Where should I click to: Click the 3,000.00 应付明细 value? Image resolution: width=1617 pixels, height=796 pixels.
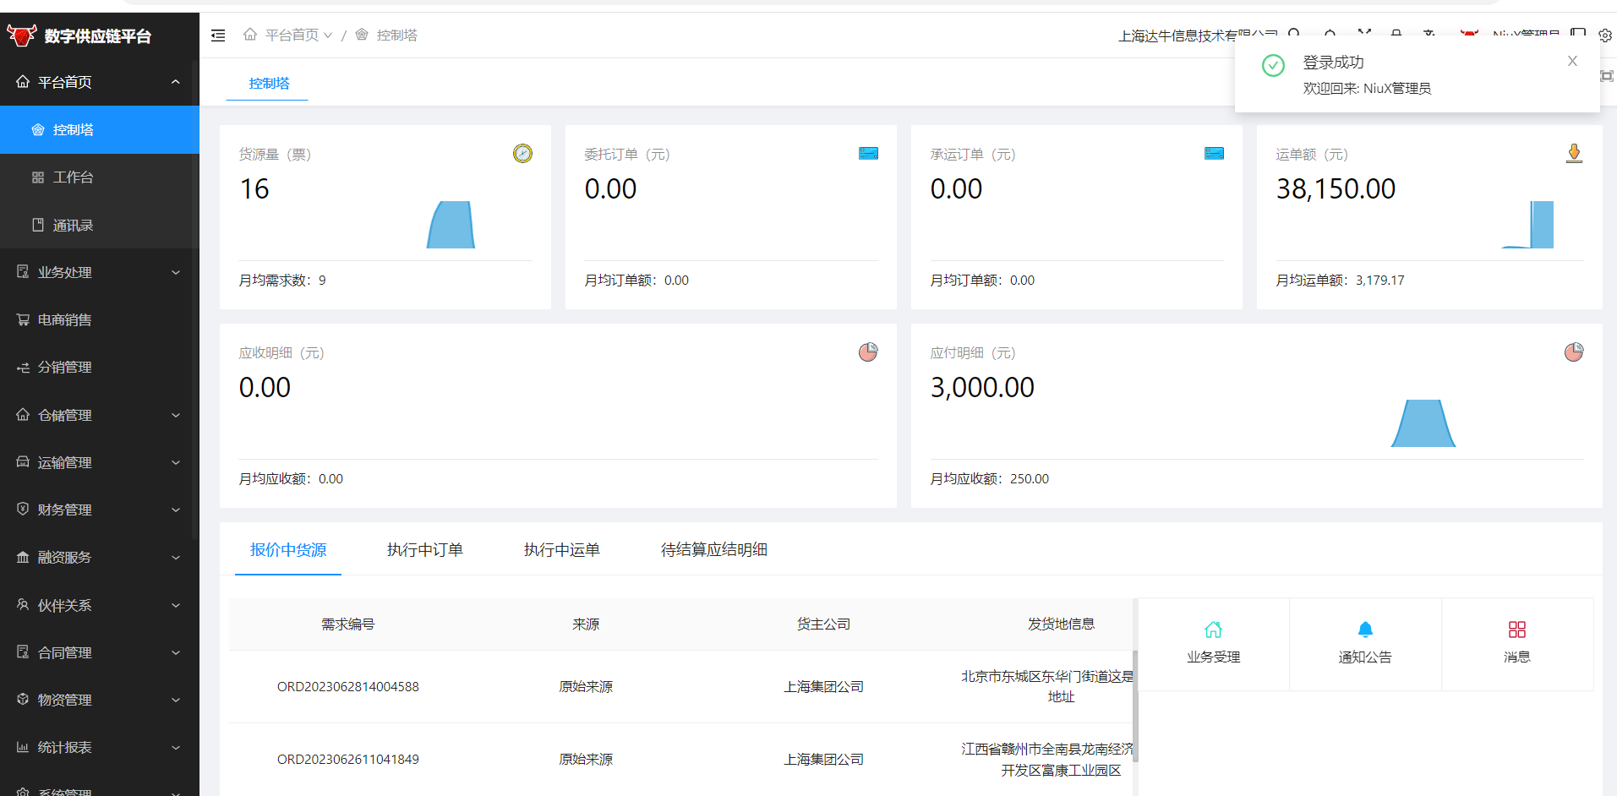click(982, 387)
